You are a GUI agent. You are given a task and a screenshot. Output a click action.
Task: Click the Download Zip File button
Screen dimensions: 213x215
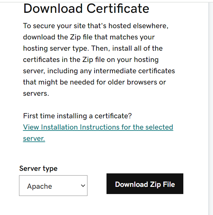click(x=145, y=184)
